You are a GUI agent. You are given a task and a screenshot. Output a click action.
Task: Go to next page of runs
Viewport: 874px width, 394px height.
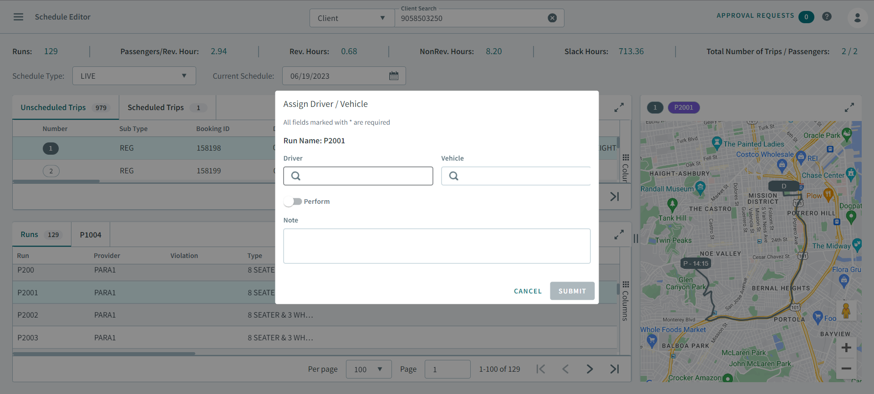[590, 369]
